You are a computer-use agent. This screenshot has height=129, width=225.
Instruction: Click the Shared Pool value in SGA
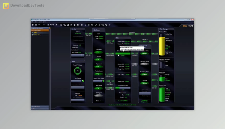pos(127,82)
